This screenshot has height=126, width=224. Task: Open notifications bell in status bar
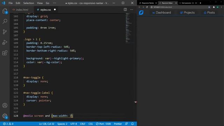[x=132, y=124]
